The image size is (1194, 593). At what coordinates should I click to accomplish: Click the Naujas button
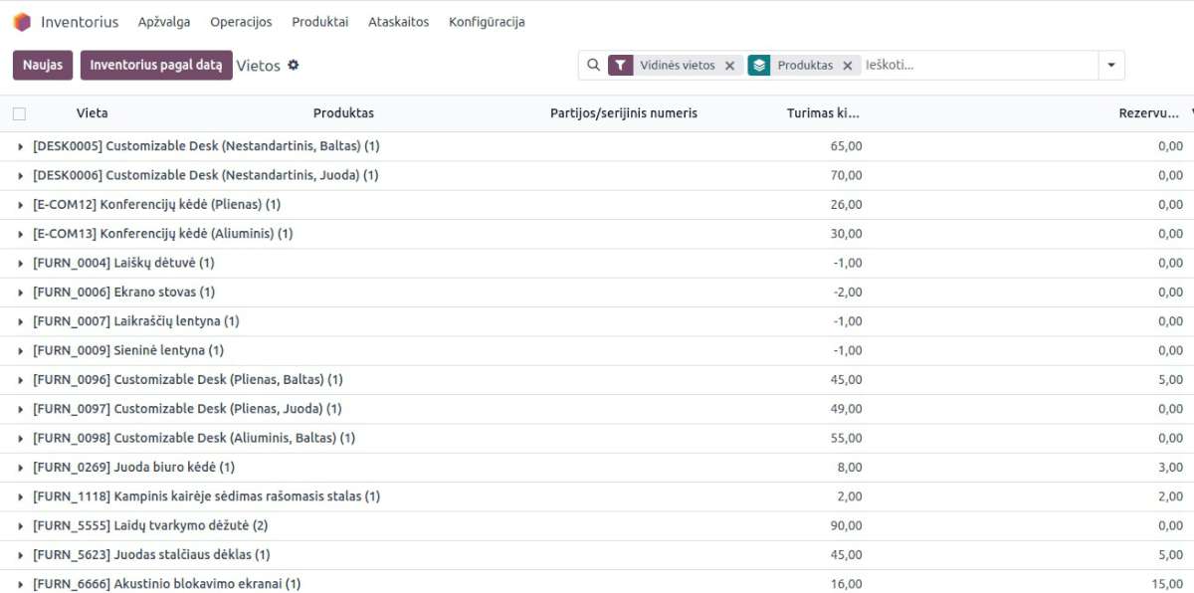(x=42, y=66)
